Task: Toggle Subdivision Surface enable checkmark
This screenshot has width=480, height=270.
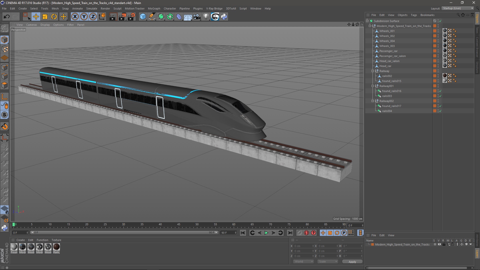Action: 440,21
